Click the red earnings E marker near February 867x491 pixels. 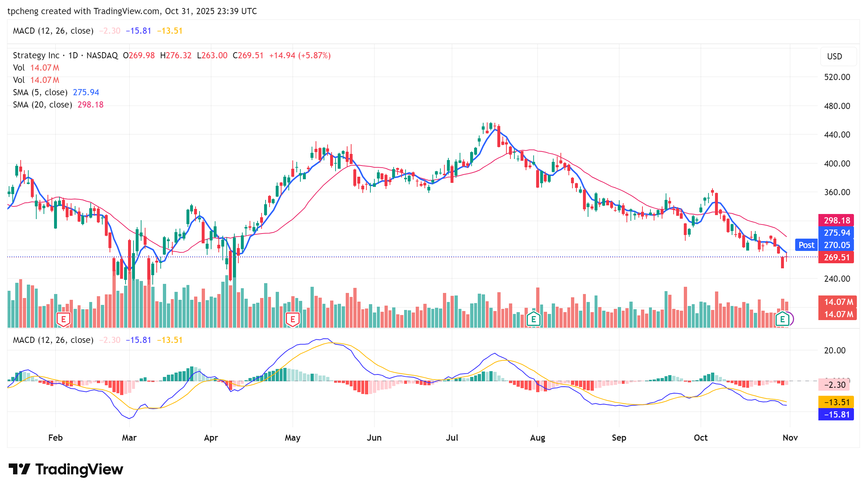63,319
